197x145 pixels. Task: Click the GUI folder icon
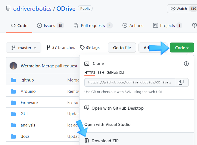(13, 114)
